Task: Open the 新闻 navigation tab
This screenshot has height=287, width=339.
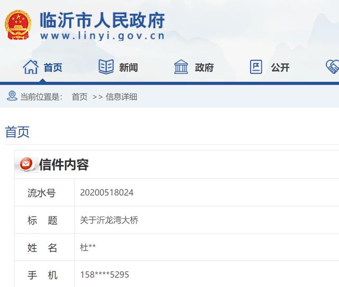Action: click(128, 67)
